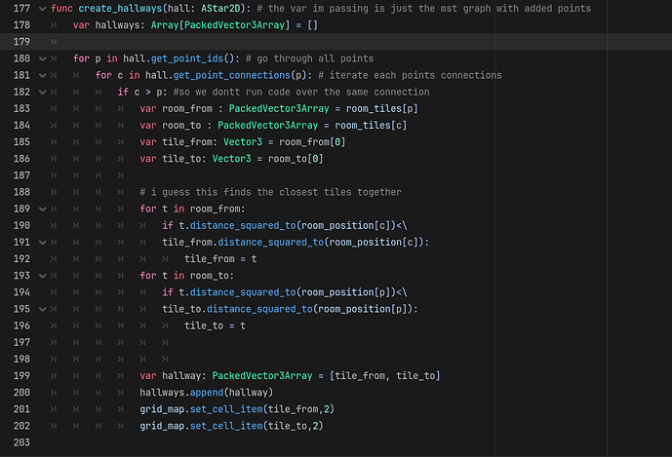The image size is (672, 457).
Task: Place cursor on the empty highlighted line 179
Action: (336, 42)
